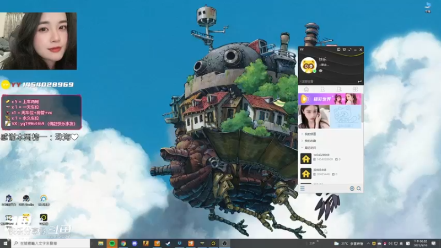Click the YY raccoon profile avatar

(x=309, y=65)
